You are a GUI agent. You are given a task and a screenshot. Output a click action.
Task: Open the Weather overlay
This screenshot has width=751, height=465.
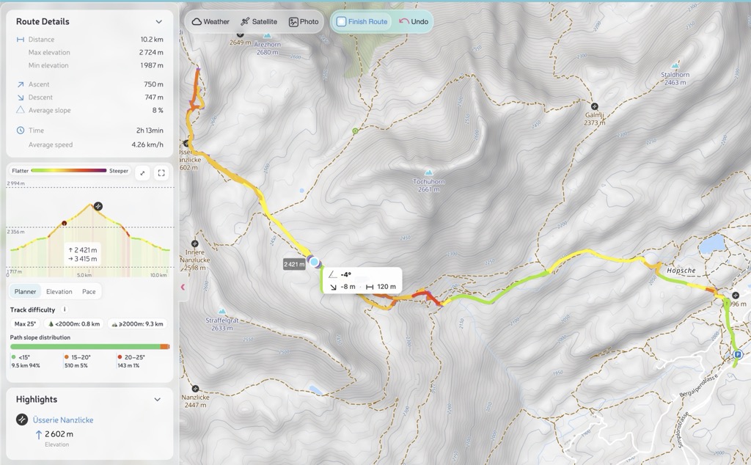(210, 21)
